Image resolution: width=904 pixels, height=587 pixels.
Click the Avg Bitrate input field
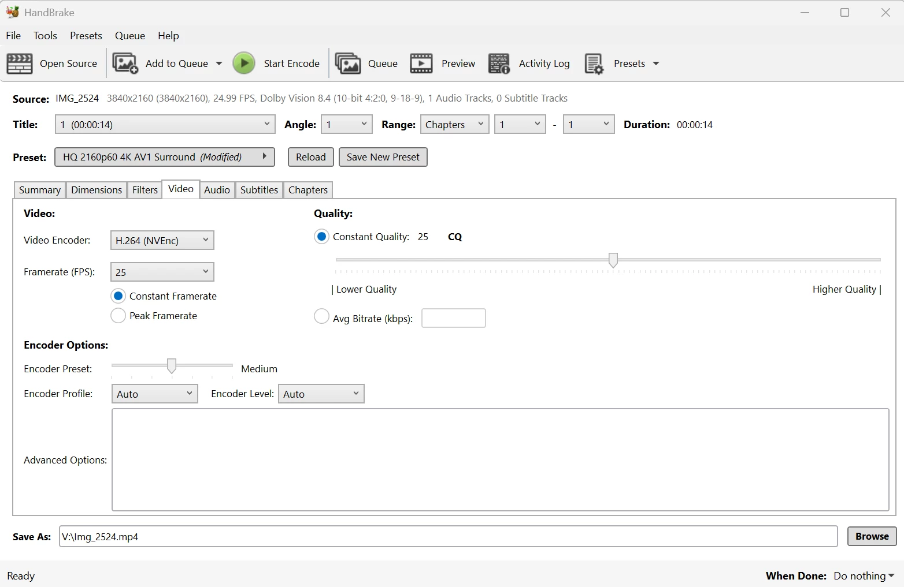pos(454,318)
